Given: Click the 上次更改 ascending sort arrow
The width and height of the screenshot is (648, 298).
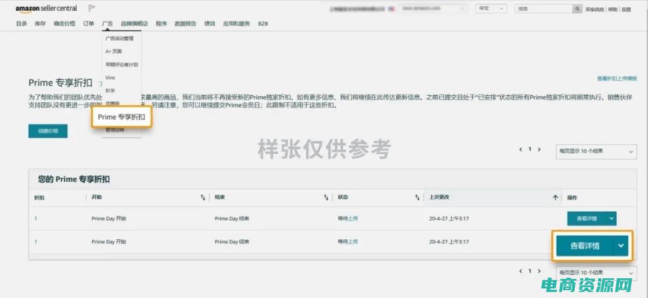Looking at the screenshot, I should coord(556,198).
